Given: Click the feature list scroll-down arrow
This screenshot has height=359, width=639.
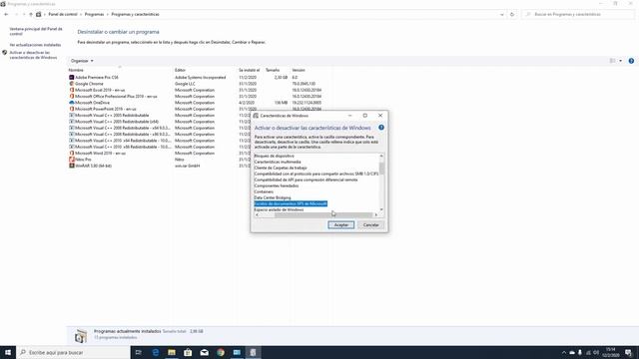Looking at the screenshot, I should 381,209.
